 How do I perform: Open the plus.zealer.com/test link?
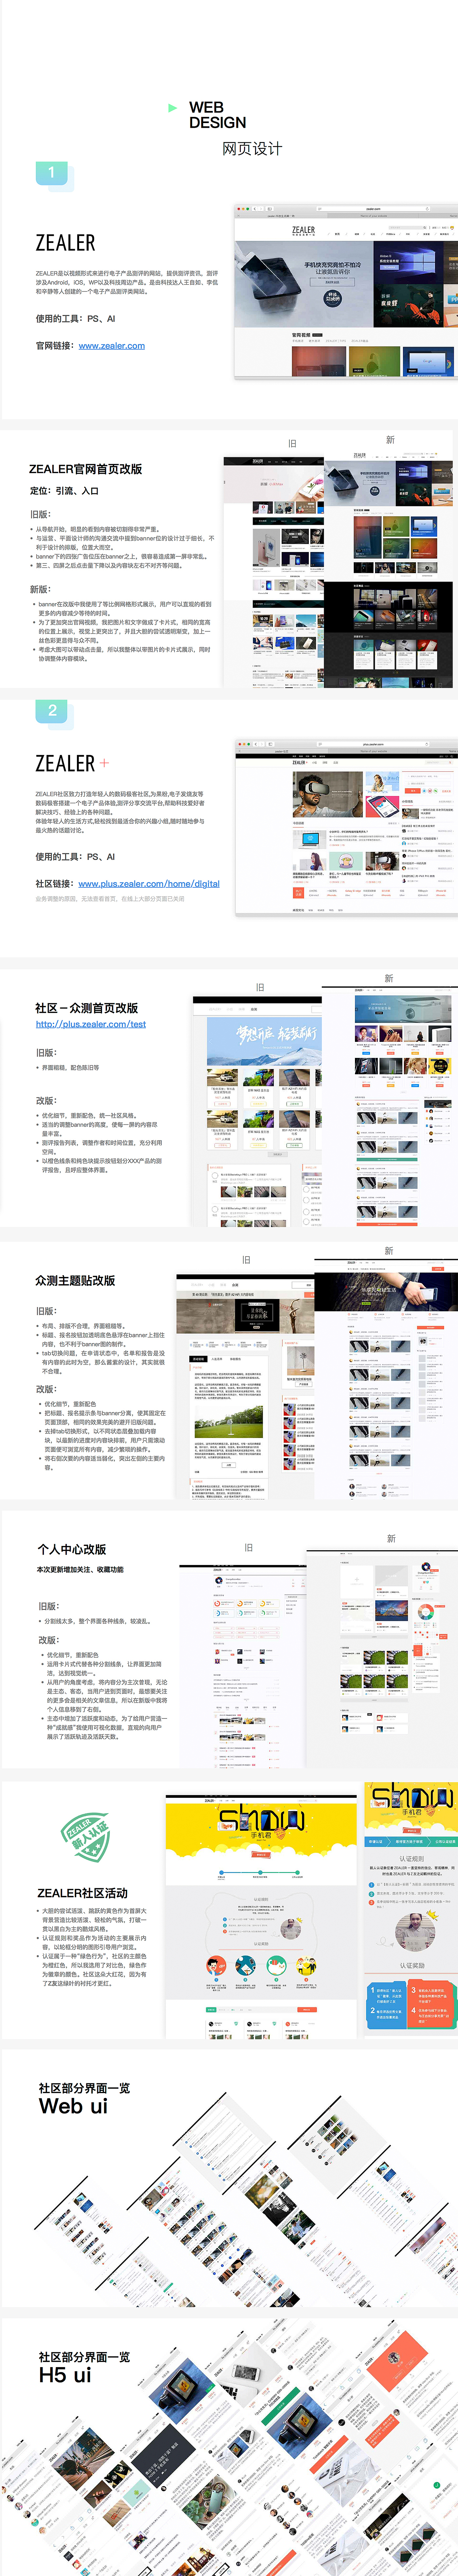coord(91,1024)
